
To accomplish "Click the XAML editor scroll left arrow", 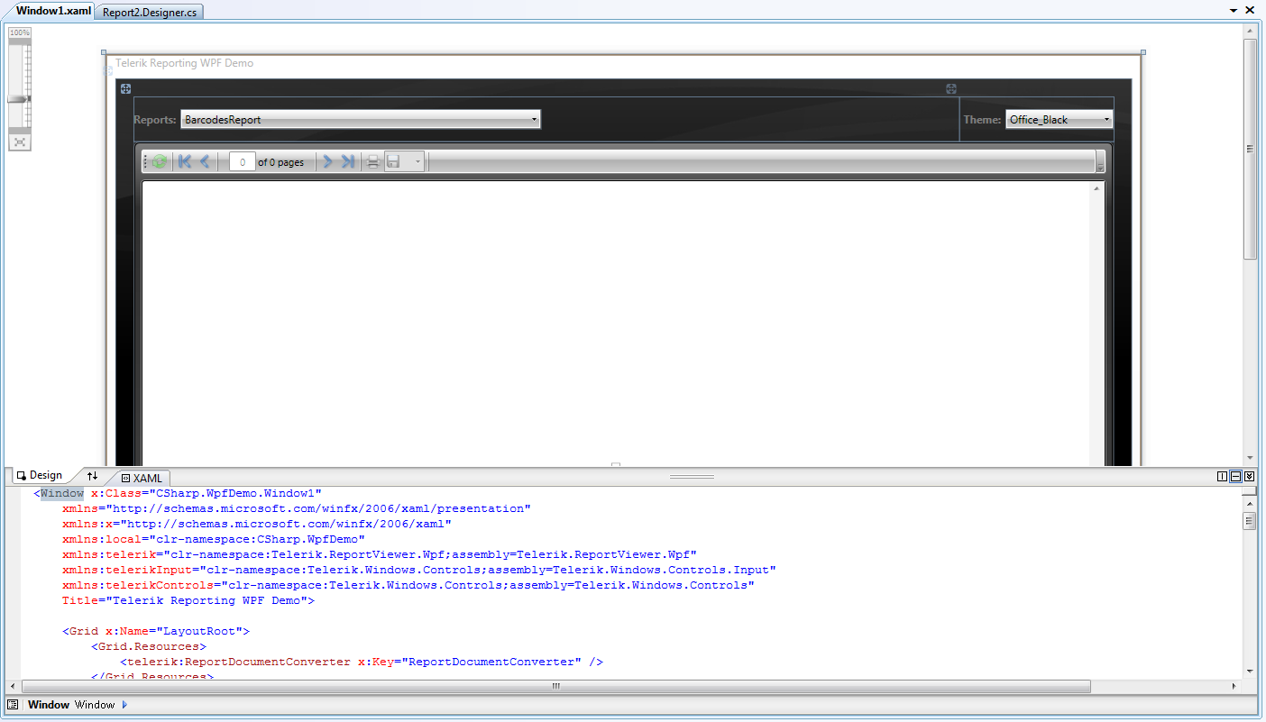I will 13,686.
